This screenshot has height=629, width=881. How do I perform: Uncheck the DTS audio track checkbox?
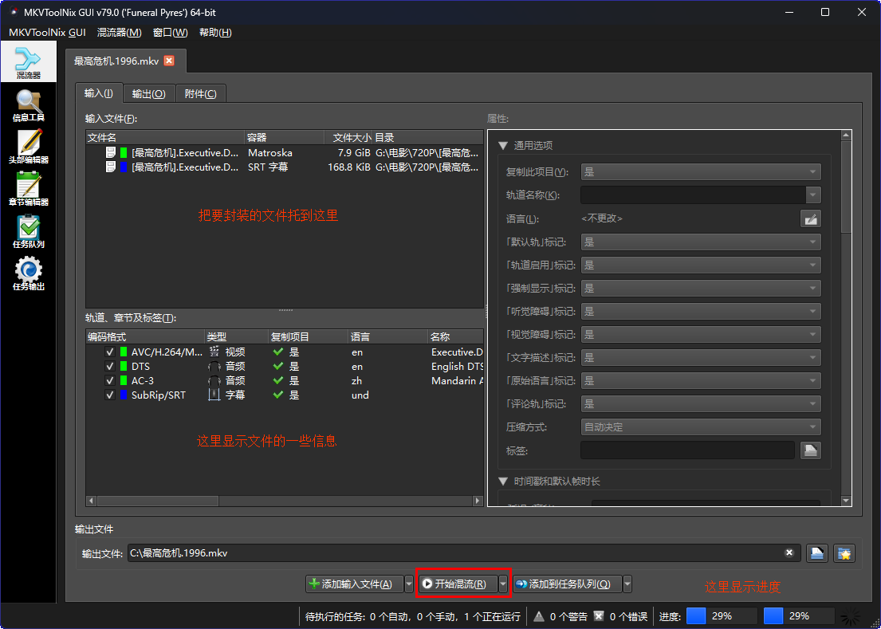[x=109, y=366]
